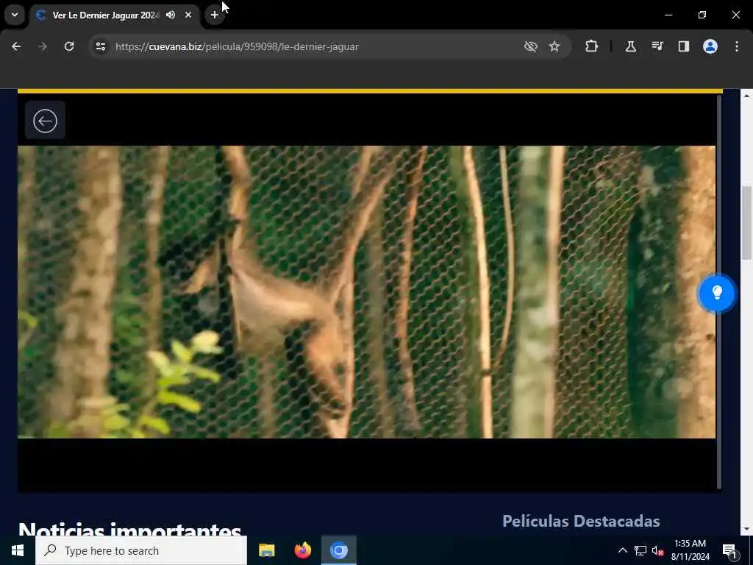
Task: Open network status tray icon
Action: pos(640,550)
